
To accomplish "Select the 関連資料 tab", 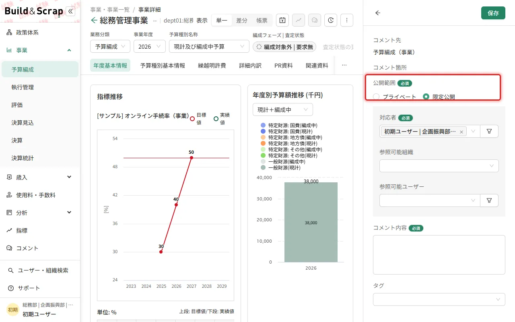I will coord(317,65).
